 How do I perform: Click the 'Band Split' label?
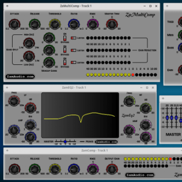(x=12, y=50)
